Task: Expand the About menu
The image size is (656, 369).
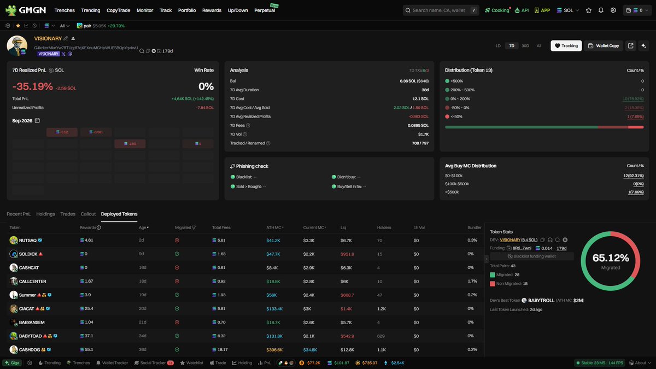Action: (640, 363)
